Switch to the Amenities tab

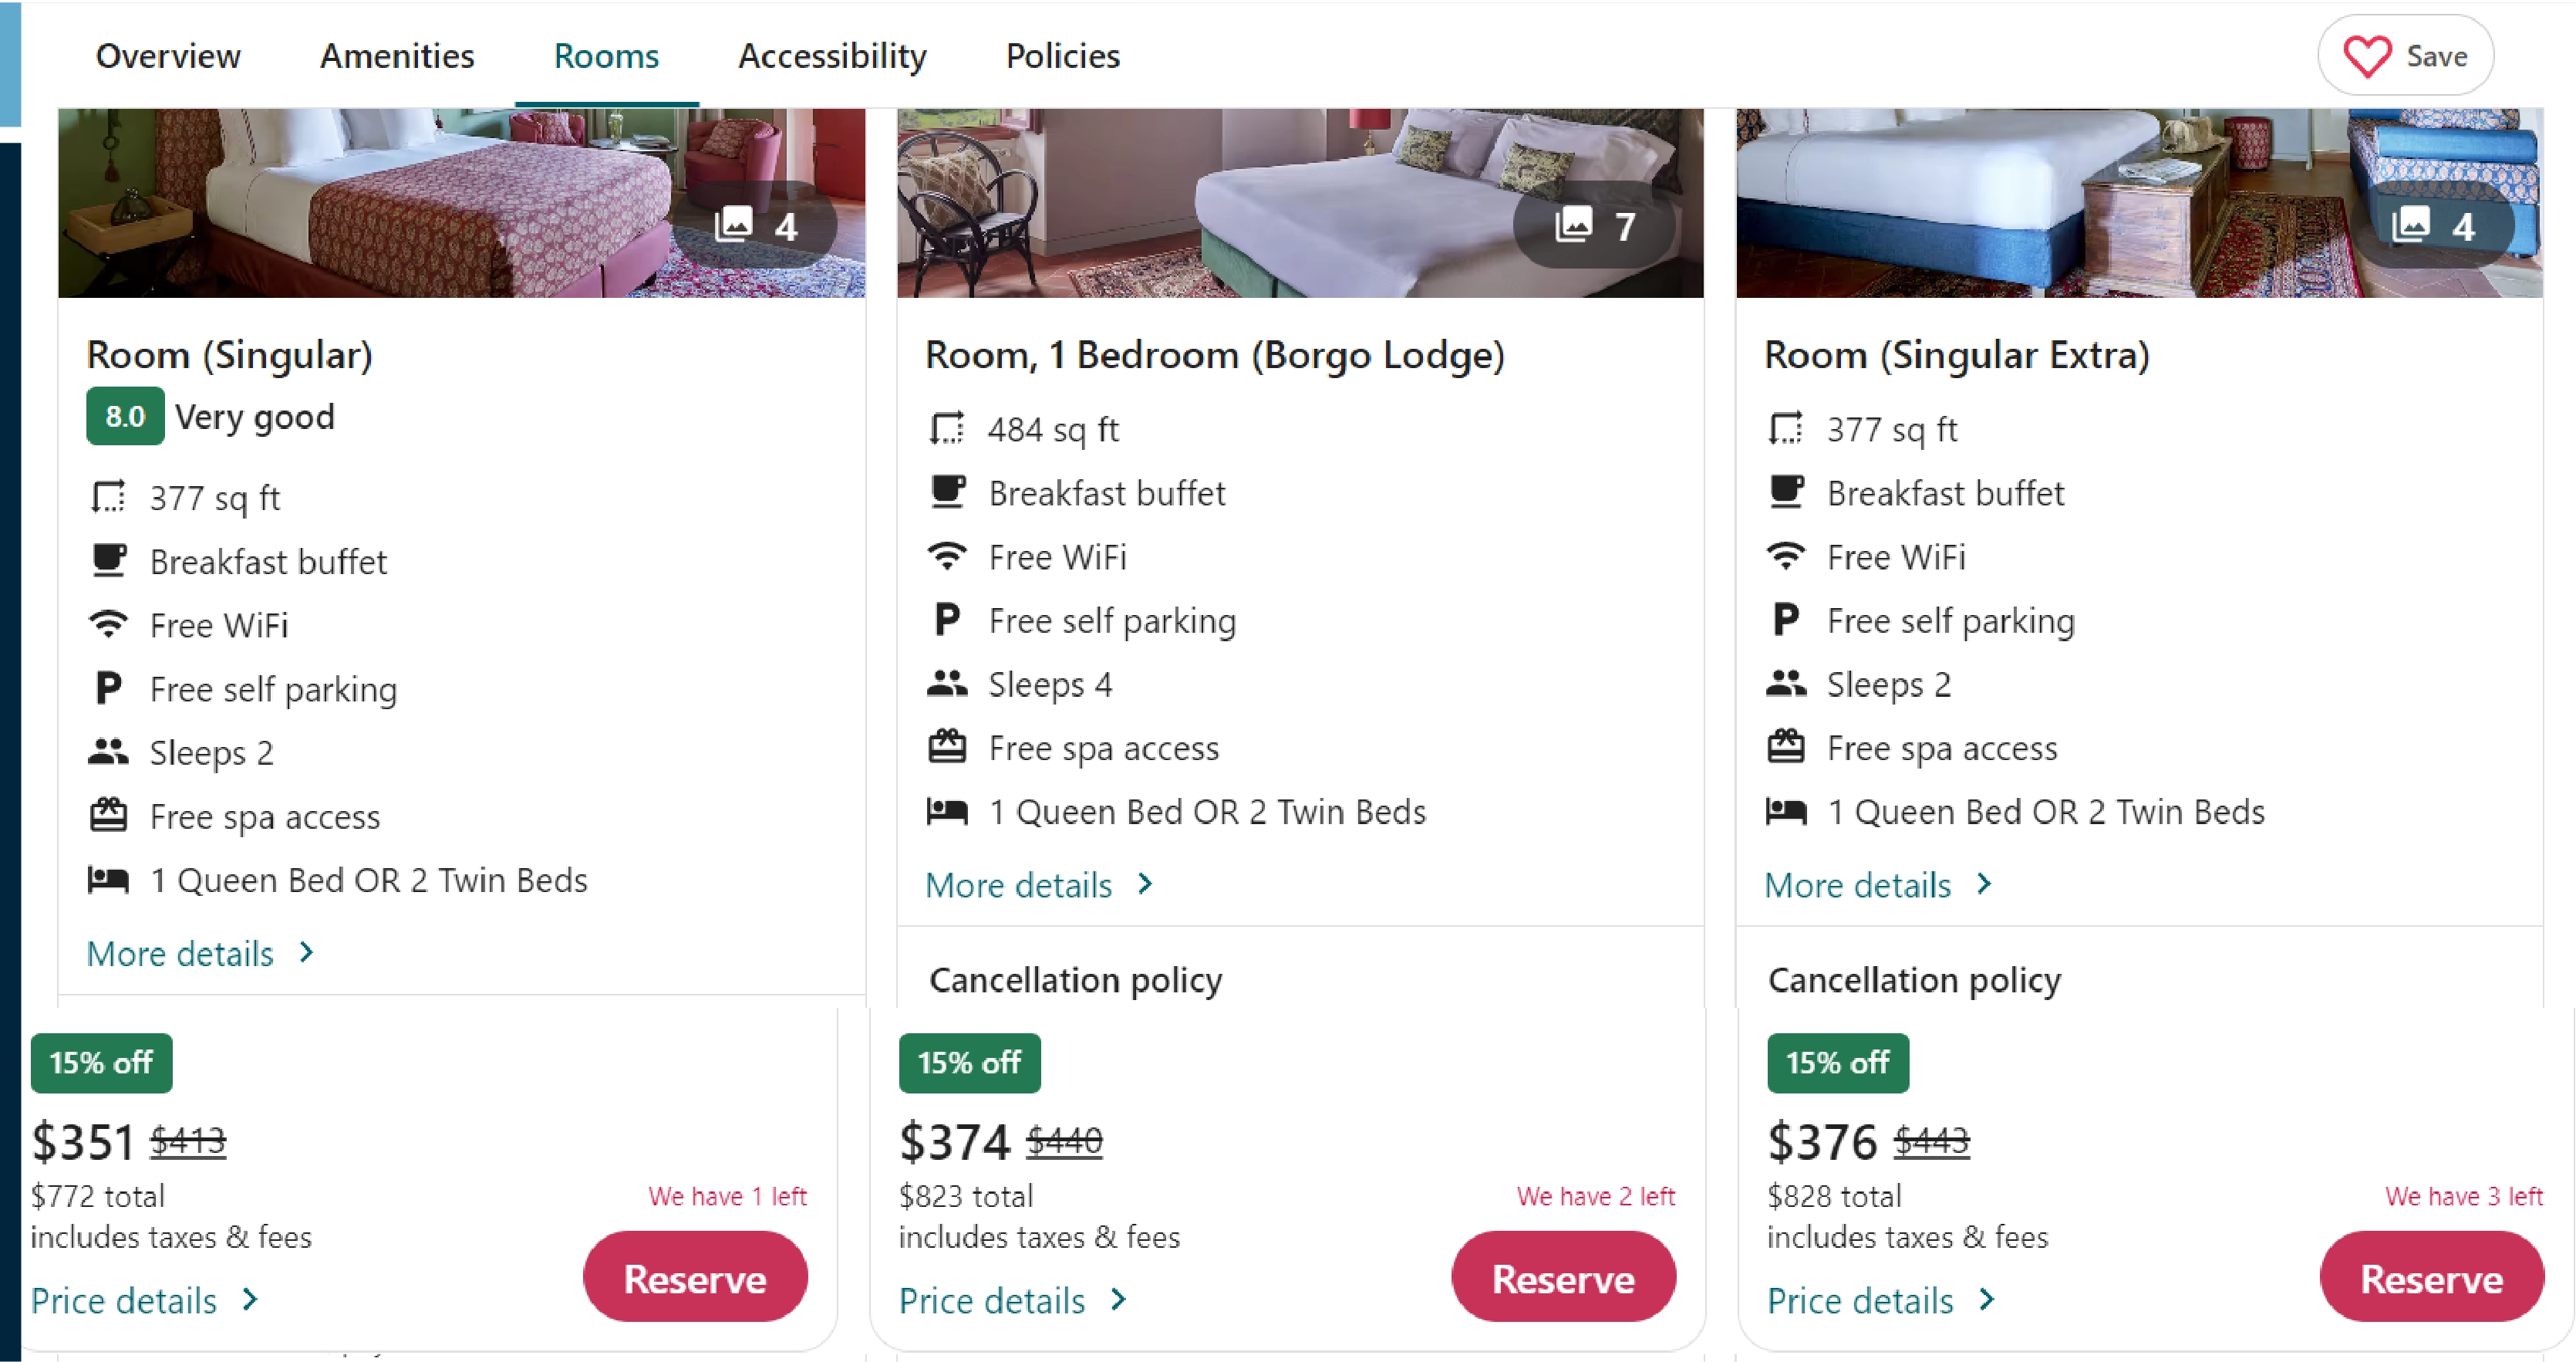pyautogui.click(x=397, y=56)
